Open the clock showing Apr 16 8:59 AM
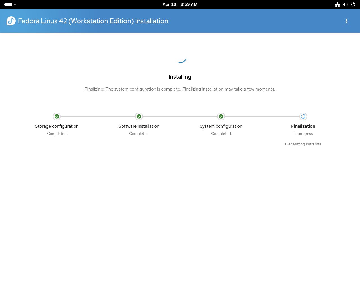The image size is (360, 288). [x=180, y=4]
